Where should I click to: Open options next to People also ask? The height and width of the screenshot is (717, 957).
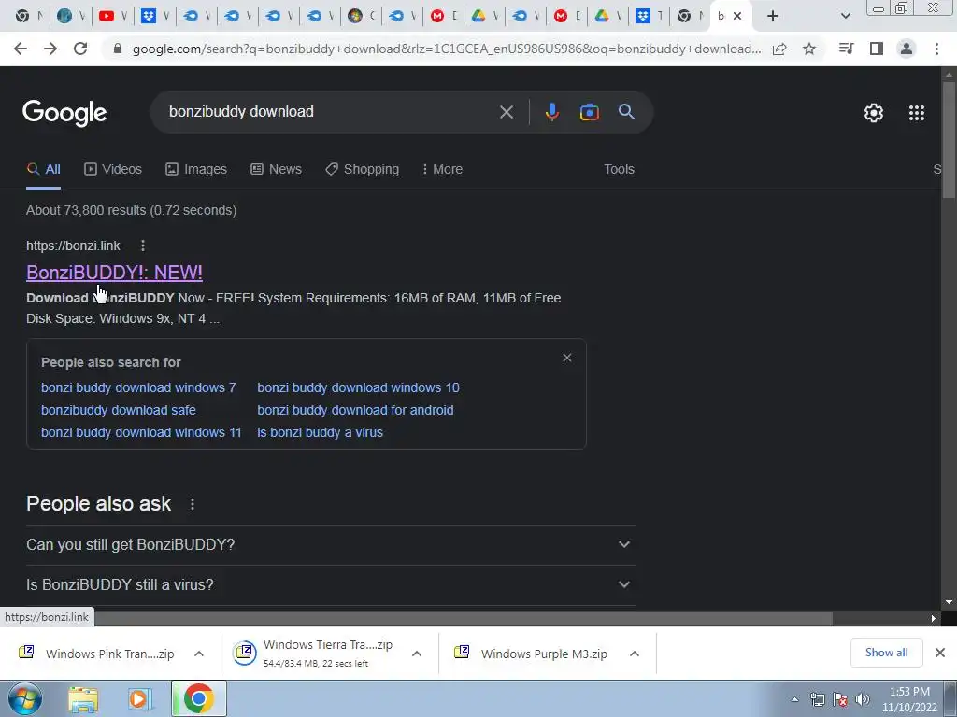193,504
